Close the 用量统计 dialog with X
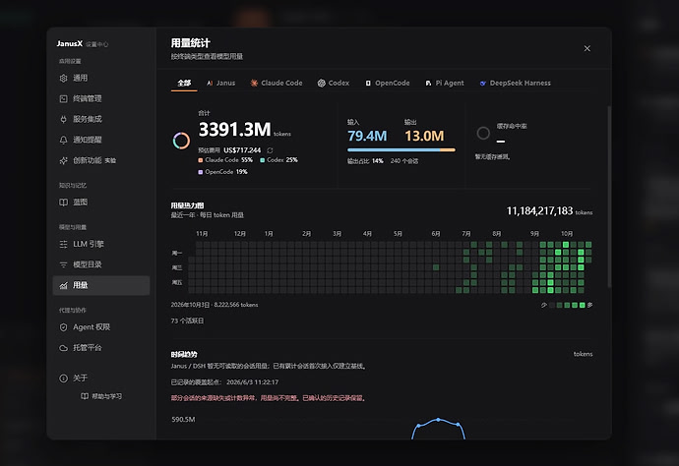Image resolution: width=679 pixels, height=466 pixels. pyautogui.click(x=586, y=48)
